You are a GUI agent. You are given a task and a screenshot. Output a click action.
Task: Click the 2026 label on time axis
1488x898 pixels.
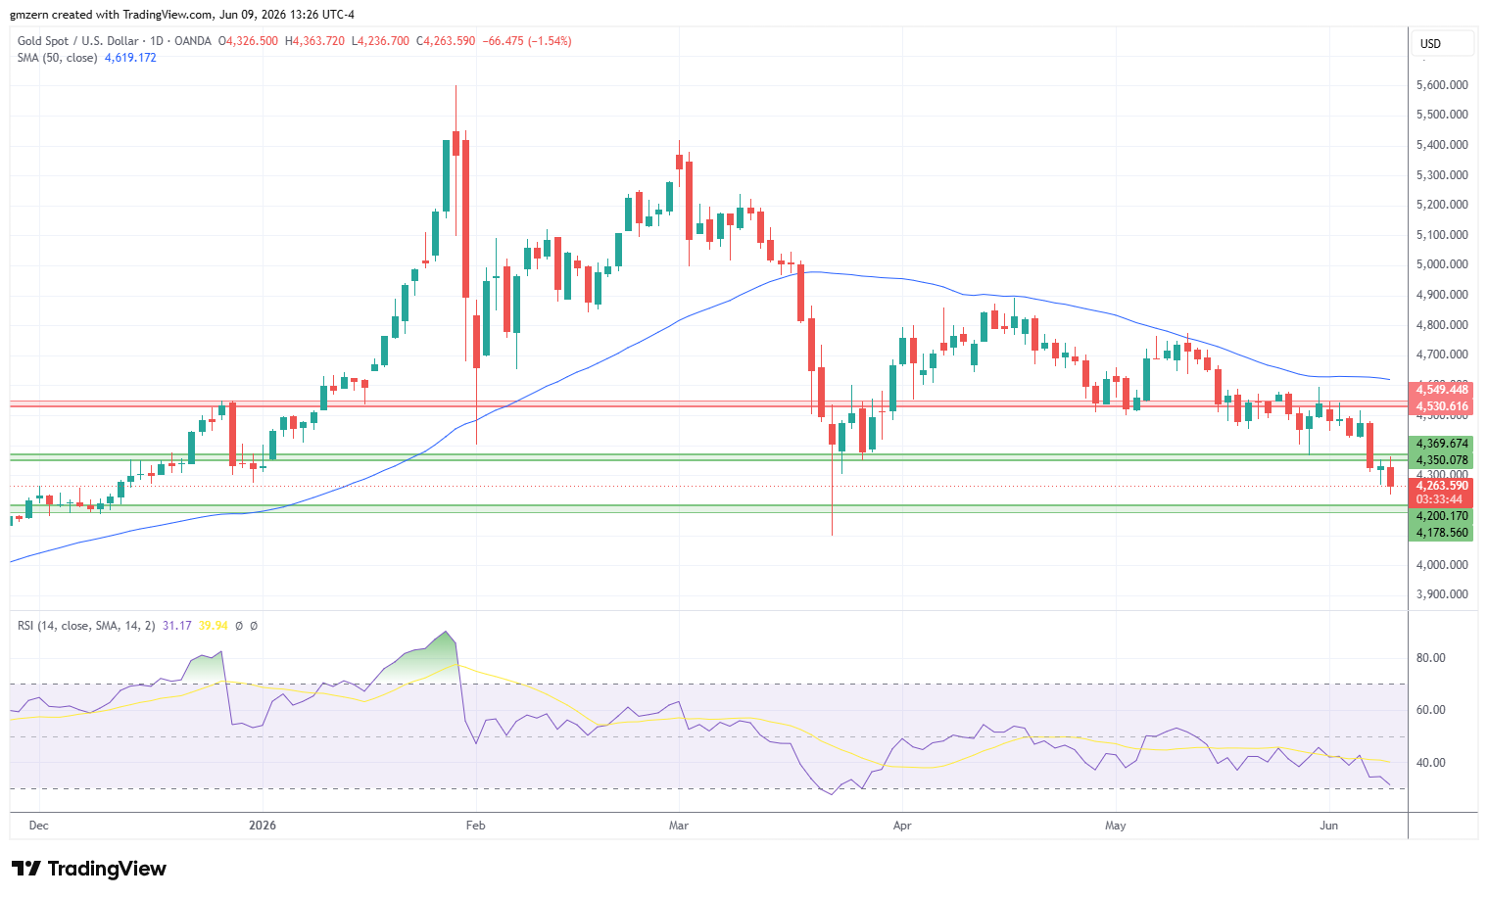tap(263, 826)
